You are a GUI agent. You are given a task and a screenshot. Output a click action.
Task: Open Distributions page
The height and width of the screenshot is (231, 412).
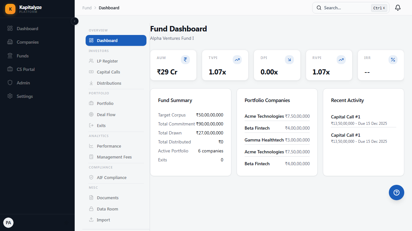pyautogui.click(x=116, y=83)
